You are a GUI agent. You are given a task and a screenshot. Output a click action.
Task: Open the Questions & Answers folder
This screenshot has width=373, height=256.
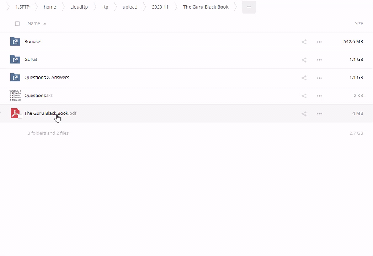tap(47, 78)
